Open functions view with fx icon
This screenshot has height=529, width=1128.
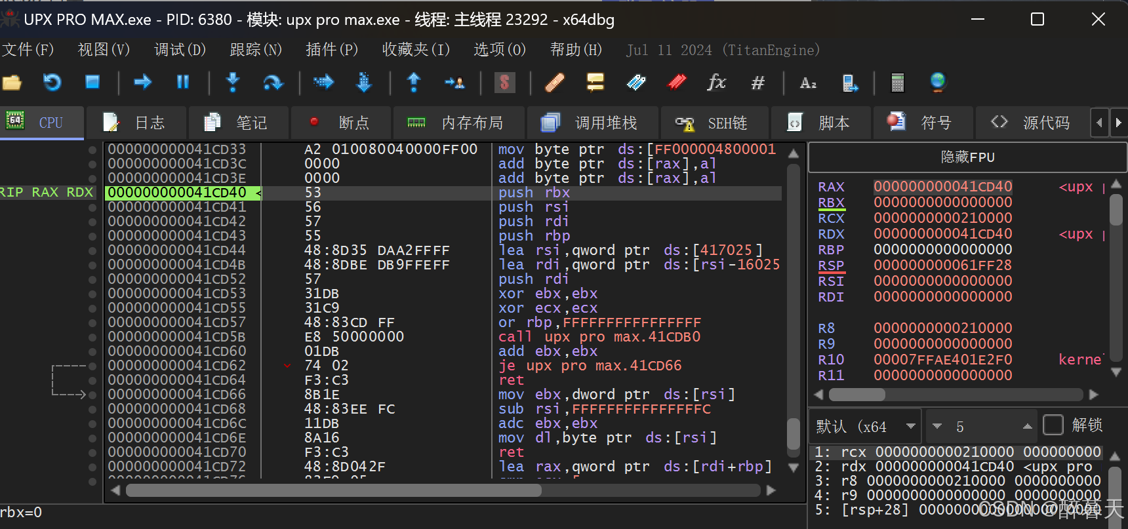(717, 83)
